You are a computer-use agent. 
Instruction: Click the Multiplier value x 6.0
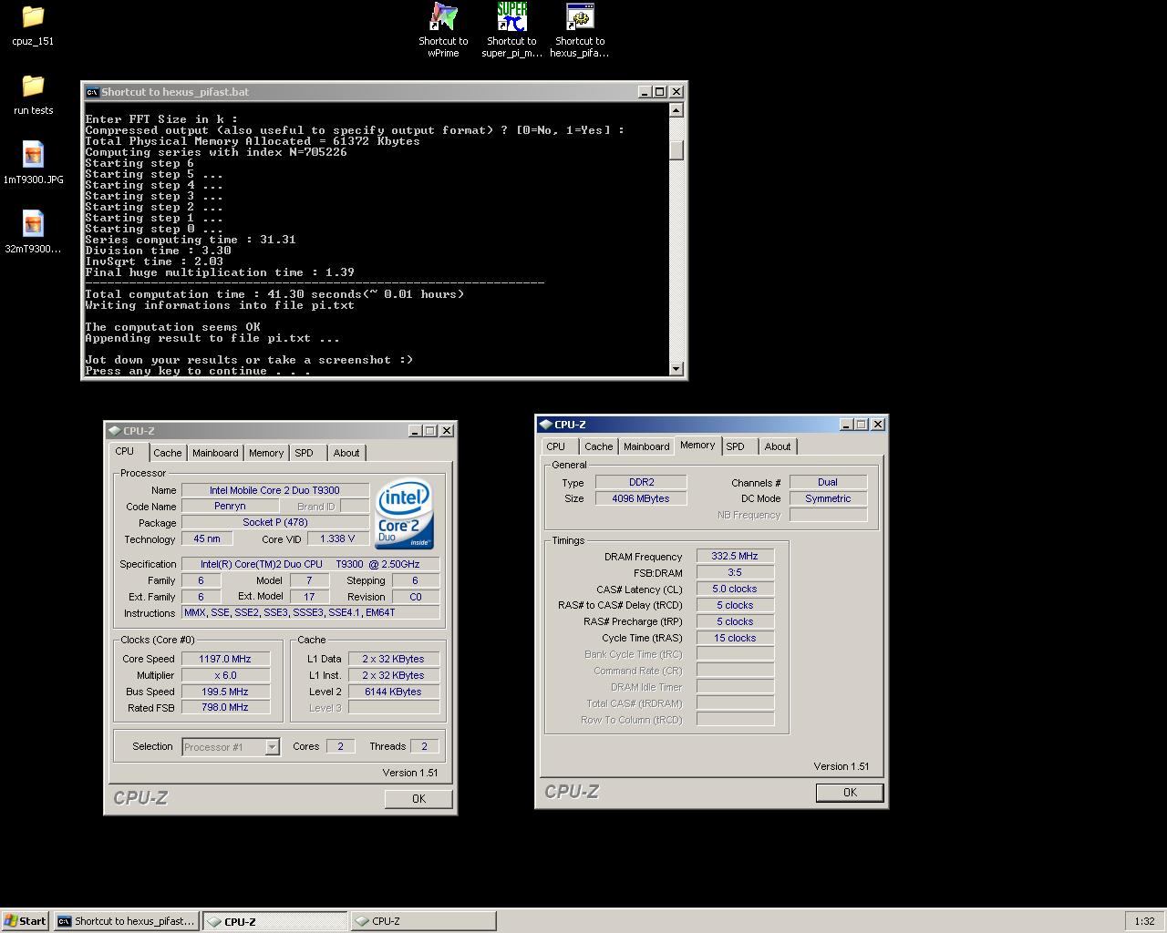pos(225,675)
